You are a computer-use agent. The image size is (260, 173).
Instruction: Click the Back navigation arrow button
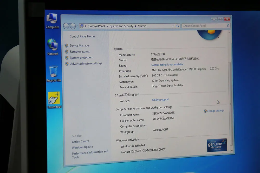[x=66, y=26]
